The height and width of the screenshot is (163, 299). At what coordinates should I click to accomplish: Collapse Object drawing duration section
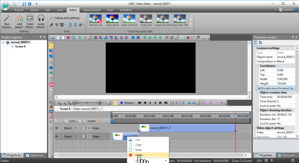click(258, 110)
